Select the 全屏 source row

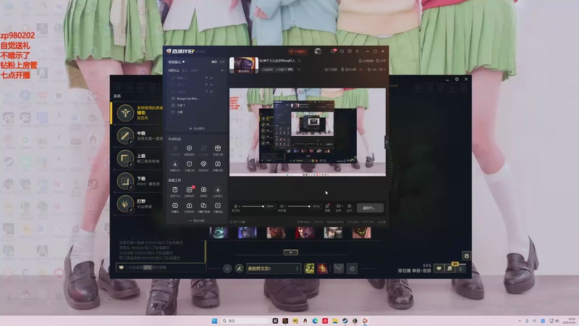[x=196, y=112]
